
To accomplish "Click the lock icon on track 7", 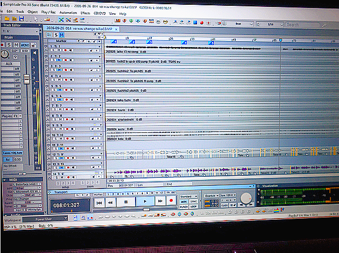I will [x=93, y=110].
